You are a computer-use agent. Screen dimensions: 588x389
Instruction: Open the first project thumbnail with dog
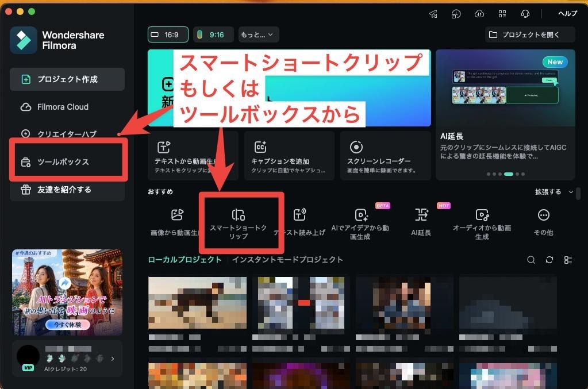[197, 303]
